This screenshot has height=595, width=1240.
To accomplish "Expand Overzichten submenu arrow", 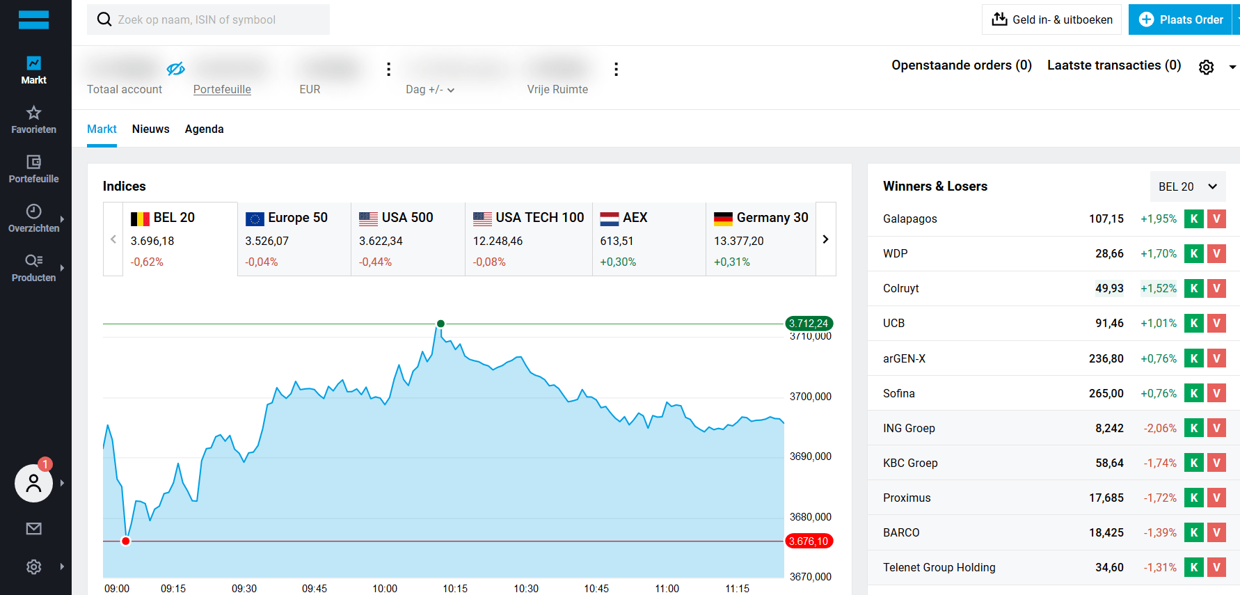I will [x=62, y=219].
